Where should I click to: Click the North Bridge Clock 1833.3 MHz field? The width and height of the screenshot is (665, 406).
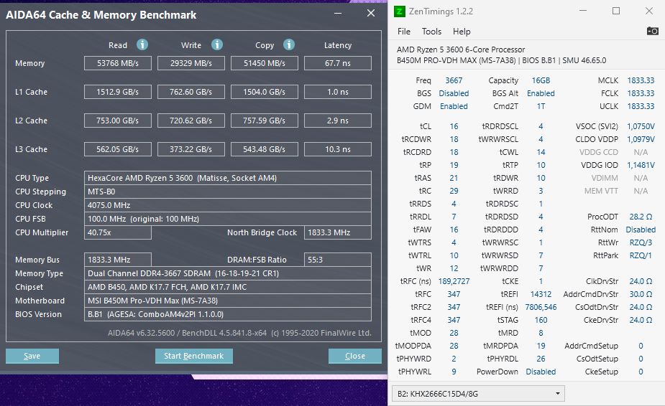pos(338,232)
